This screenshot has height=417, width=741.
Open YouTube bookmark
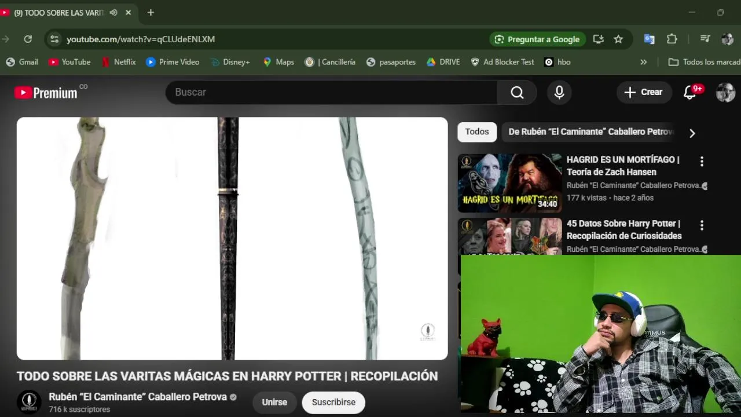pyautogui.click(x=69, y=62)
